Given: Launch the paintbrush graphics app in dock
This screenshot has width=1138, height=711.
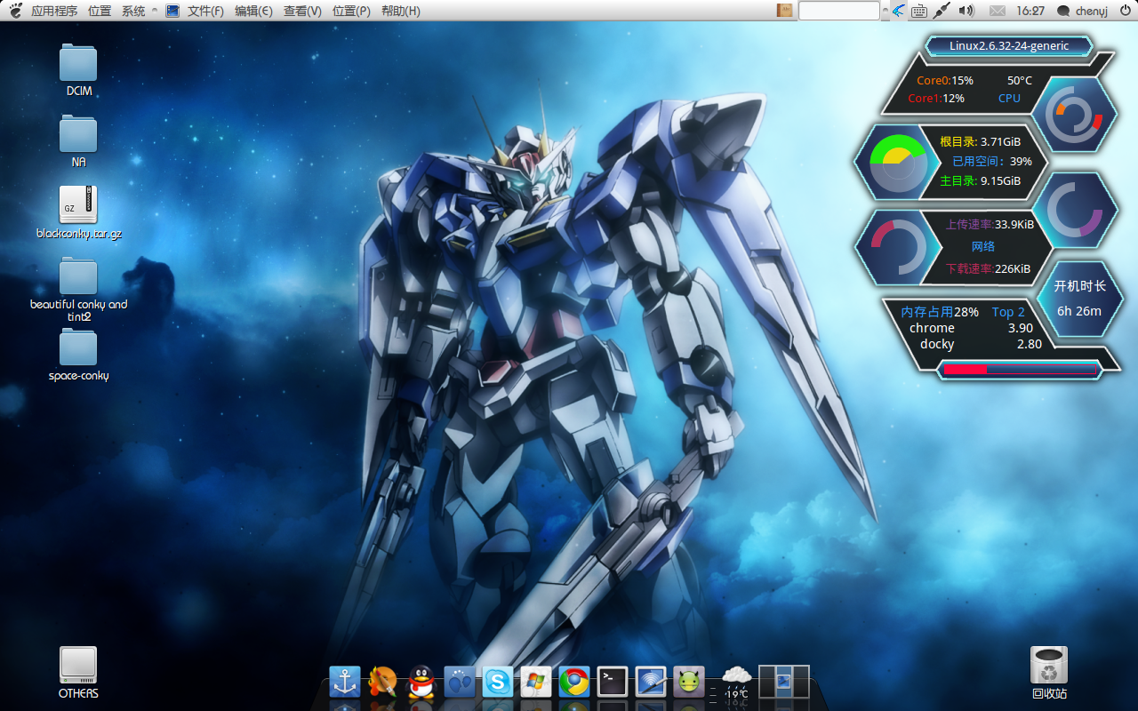Looking at the screenshot, I should tap(382, 682).
